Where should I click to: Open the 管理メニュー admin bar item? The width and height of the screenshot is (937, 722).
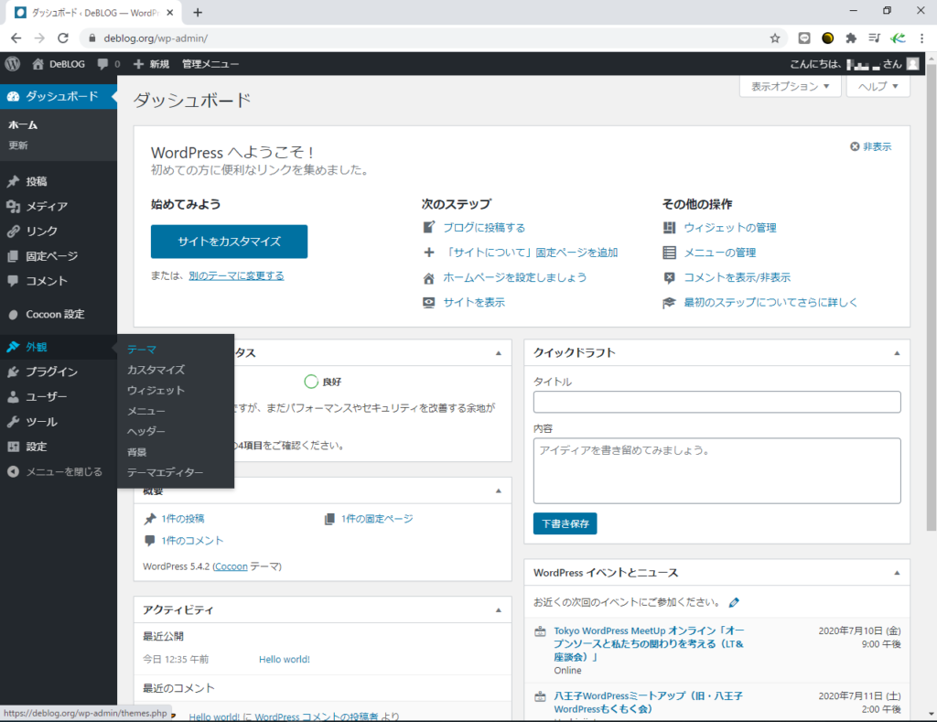point(210,64)
